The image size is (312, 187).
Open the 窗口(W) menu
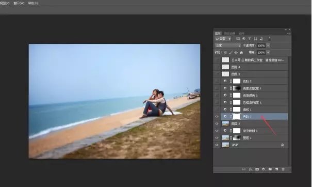pos(19,3)
